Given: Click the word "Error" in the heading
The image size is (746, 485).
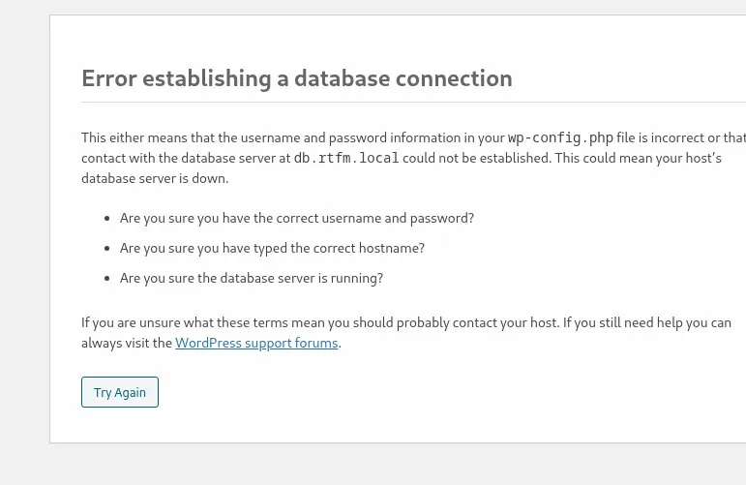Looking at the screenshot, I should (108, 78).
